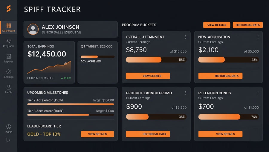269x152 pixels.
Task: Click the green 15.0% growth indicator
Action: tap(66, 78)
